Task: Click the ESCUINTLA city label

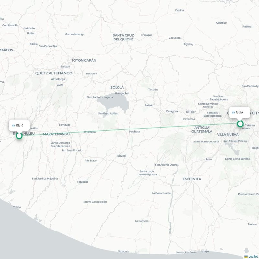Action: point(192,179)
